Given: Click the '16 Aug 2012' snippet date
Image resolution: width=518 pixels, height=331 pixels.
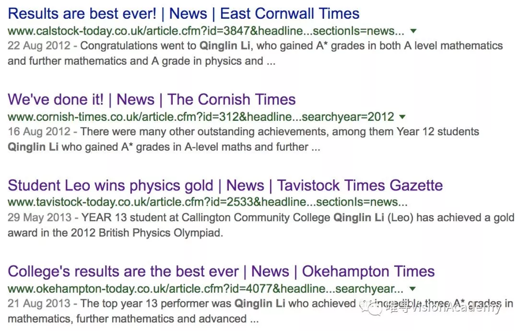Looking at the screenshot, I should (x=39, y=131).
